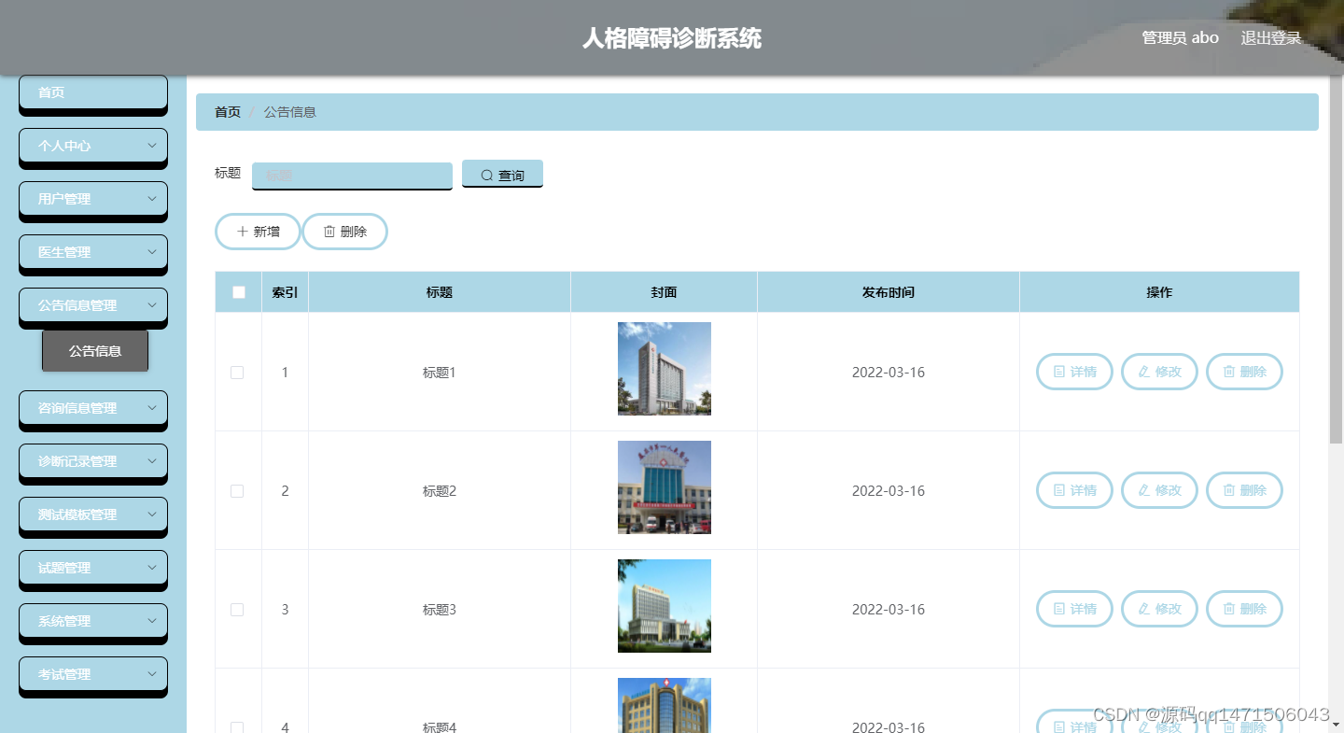Check the checkbox for row 标题1
The width and height of the screenshot is (1344, 733).
[237, 373]
